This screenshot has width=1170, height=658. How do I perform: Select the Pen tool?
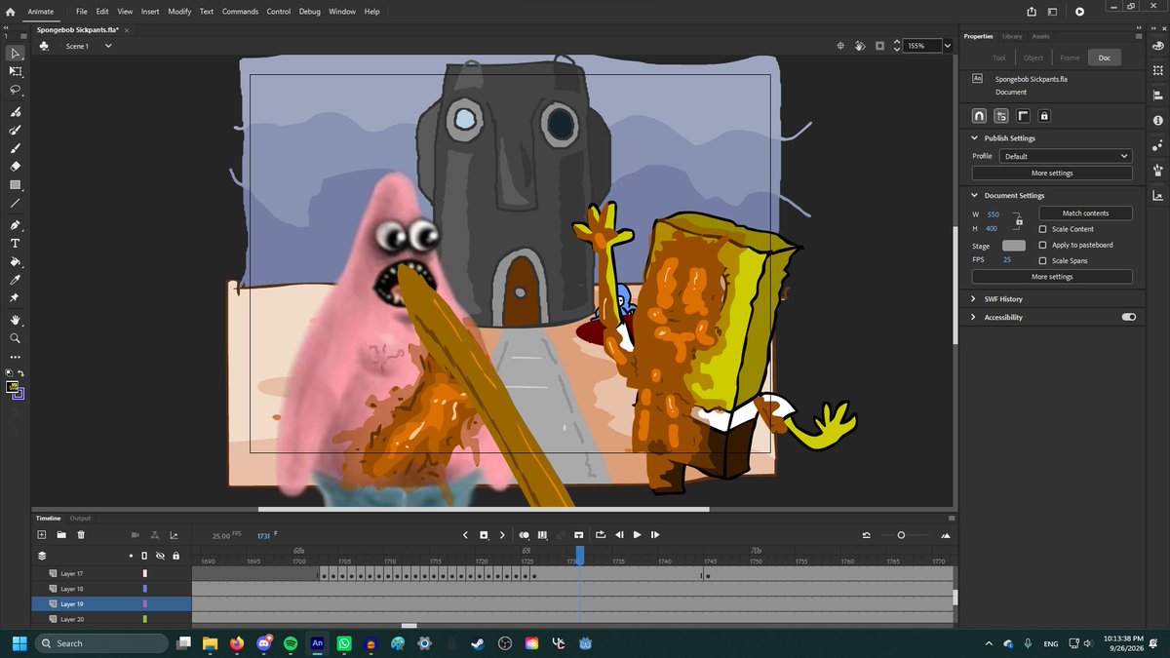pos(16,225)
